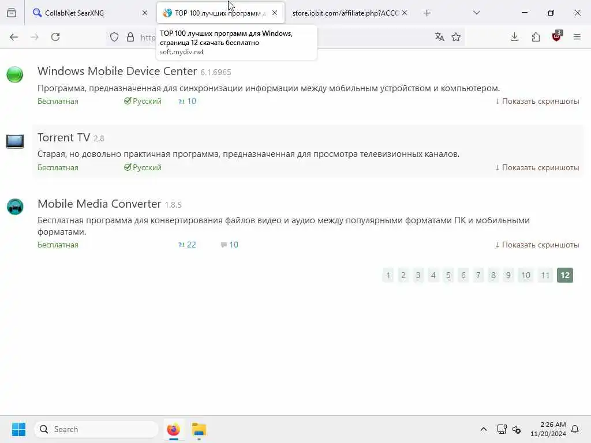
Task: Go to pagination page 3
Action: (418, 275)
